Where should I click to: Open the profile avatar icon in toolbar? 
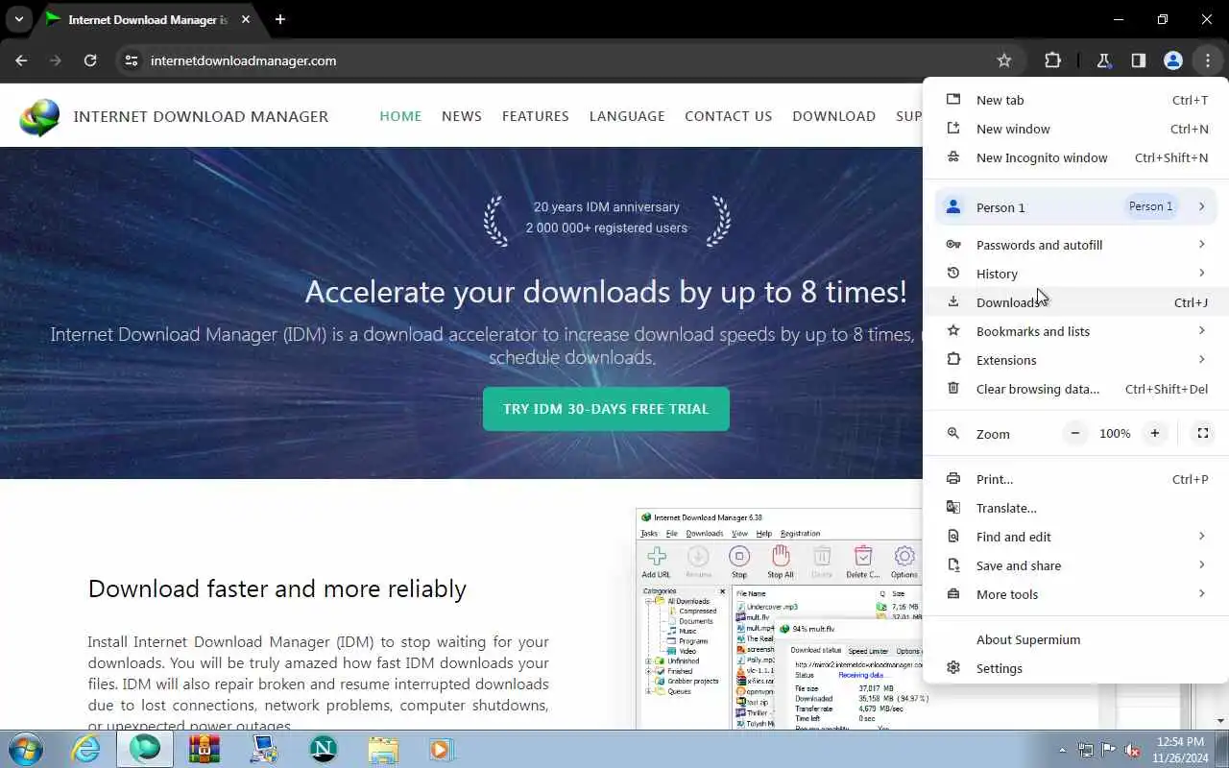(x=1172, y=60)
